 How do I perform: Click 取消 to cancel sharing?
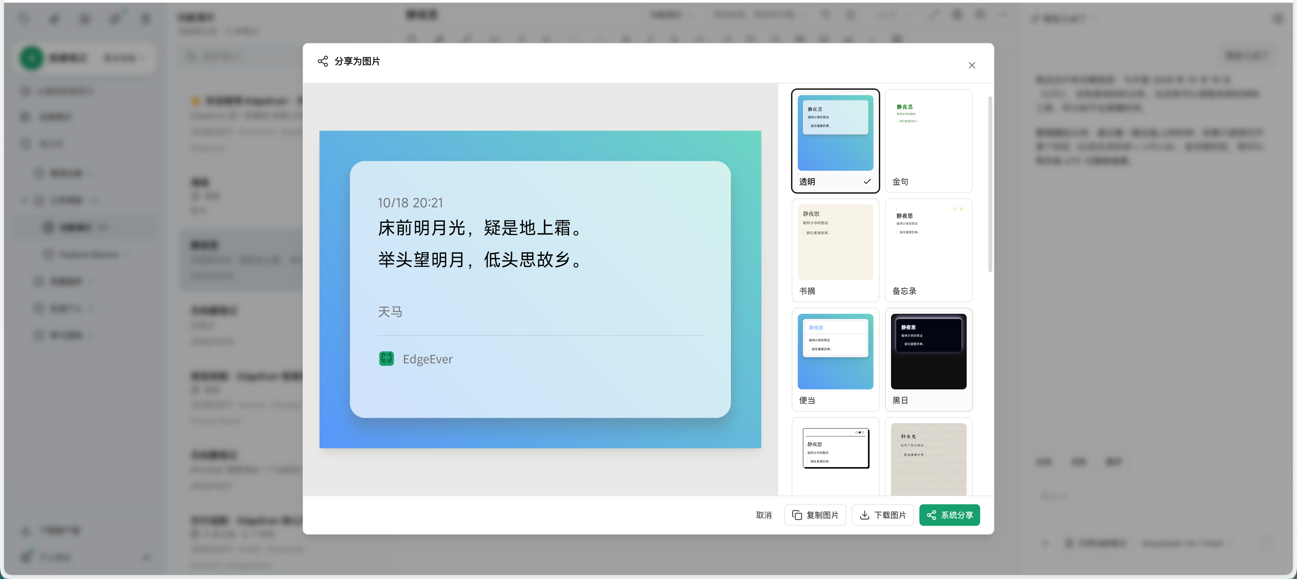pos(763,515)
